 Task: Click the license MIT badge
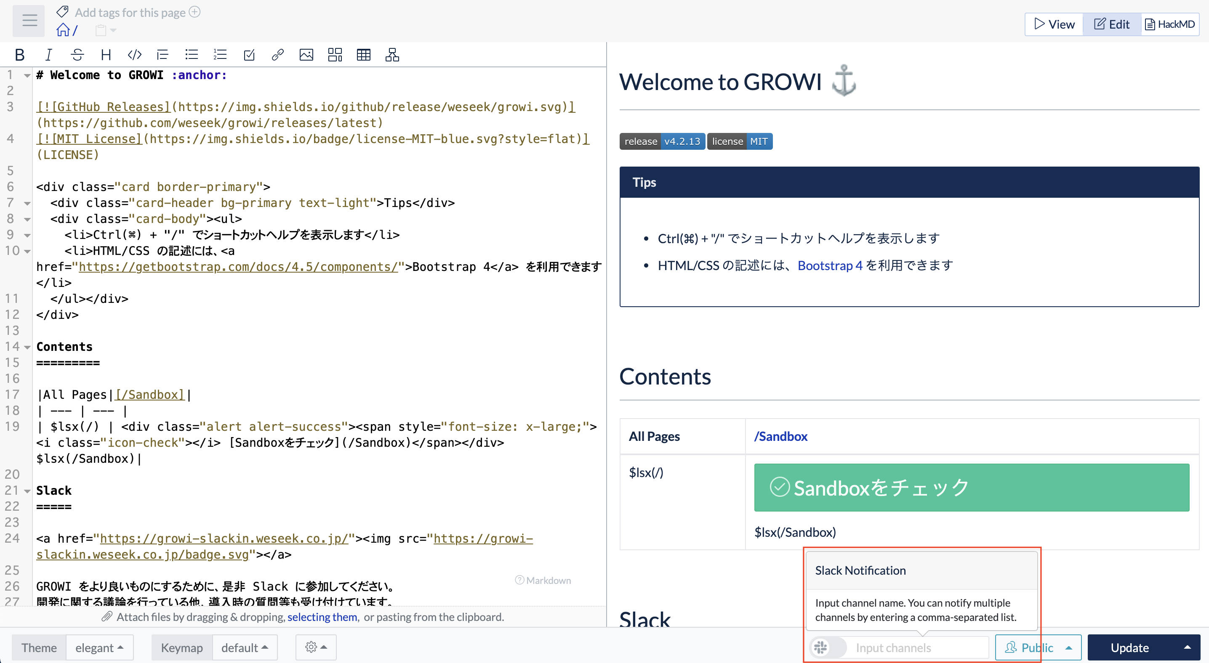(x=740, y=142)
